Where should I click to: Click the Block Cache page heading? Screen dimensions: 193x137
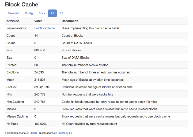(22, 5)
